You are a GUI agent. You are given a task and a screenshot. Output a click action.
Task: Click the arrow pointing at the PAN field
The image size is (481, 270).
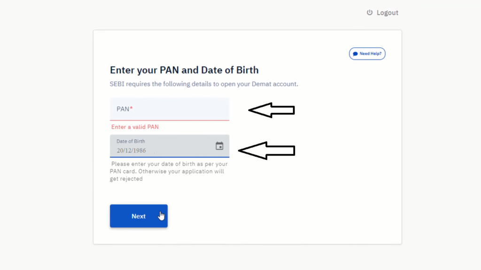click(x=272, y=110)
